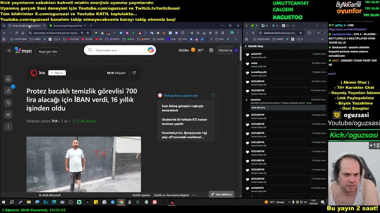380x213 pixels.
Task: Like the article with thumbs-up icon
Action: point(8,91)
